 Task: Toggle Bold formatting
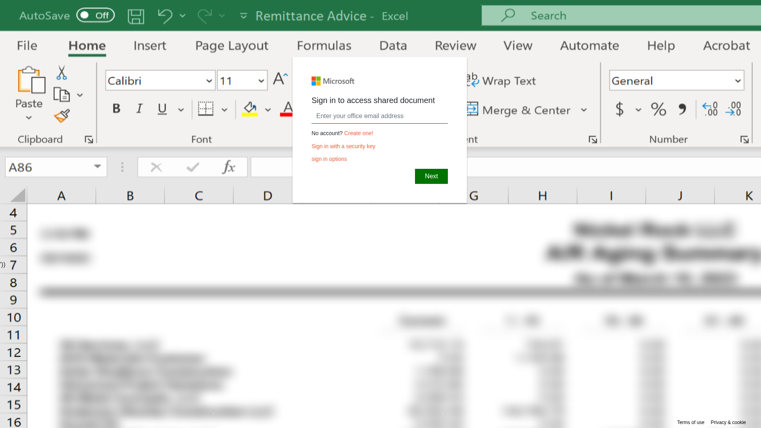[x=116, y=109]
